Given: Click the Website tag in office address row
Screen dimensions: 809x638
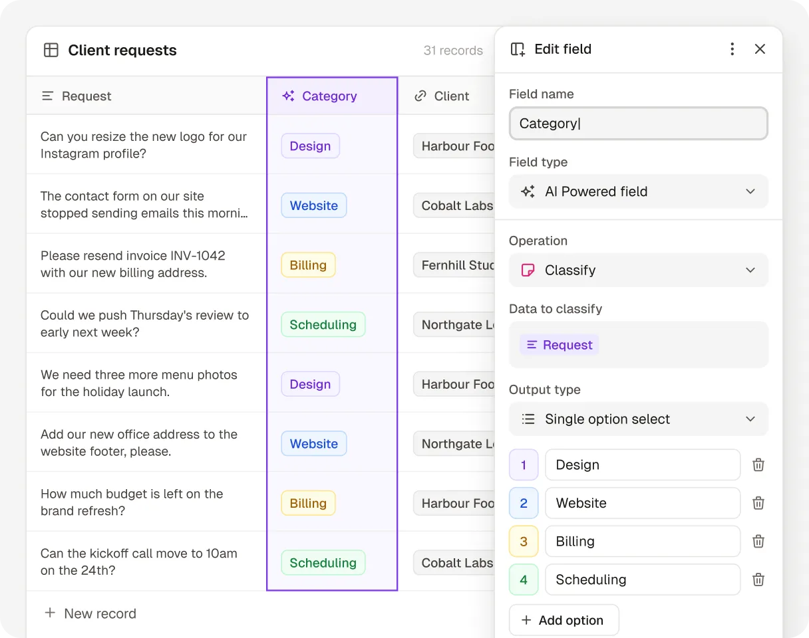Looking at the screenshot, I should (313, 443).
